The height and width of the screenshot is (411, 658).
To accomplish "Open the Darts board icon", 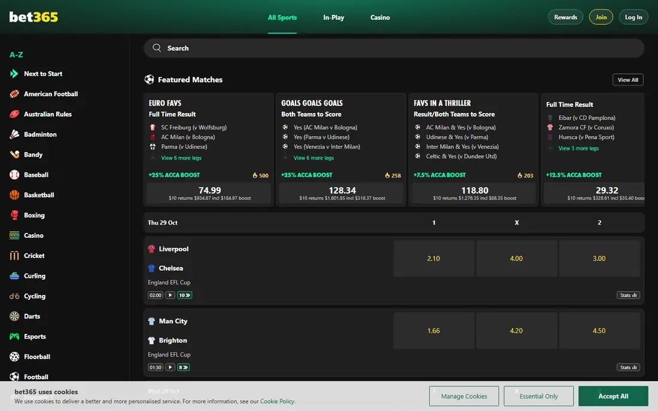I will pos(14,317).
